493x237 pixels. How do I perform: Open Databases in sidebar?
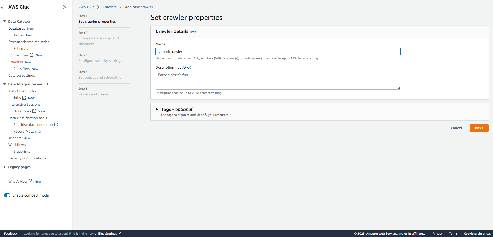(16, 28)
